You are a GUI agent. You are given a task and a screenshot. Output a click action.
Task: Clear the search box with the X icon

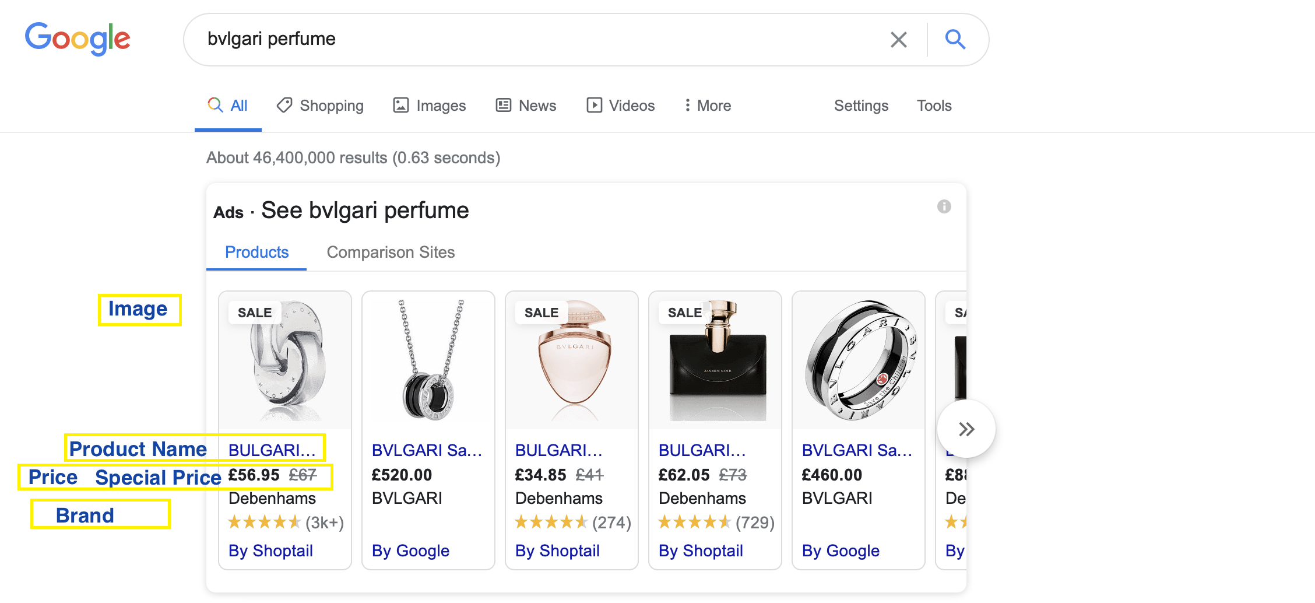point(898,39)
